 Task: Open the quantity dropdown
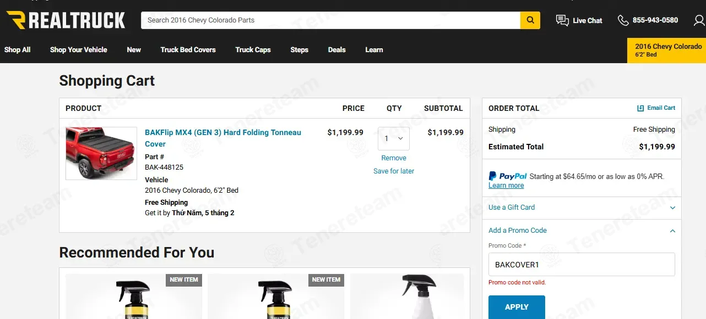pyautogui.click(x=394, y=138)
